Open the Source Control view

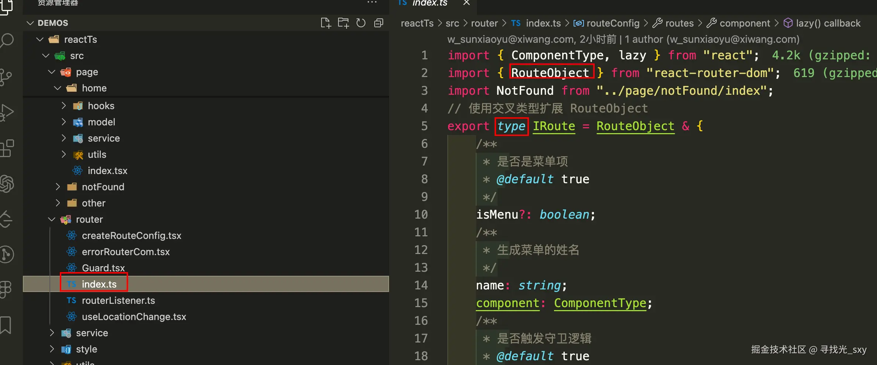pyautogui.click(x=7, y=77)
